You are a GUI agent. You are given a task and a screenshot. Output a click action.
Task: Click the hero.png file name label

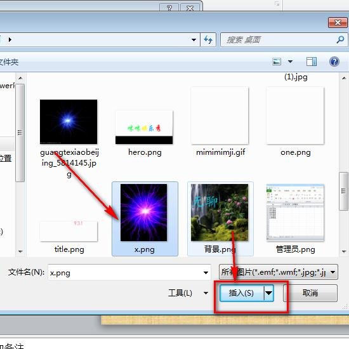pos(145,152)
